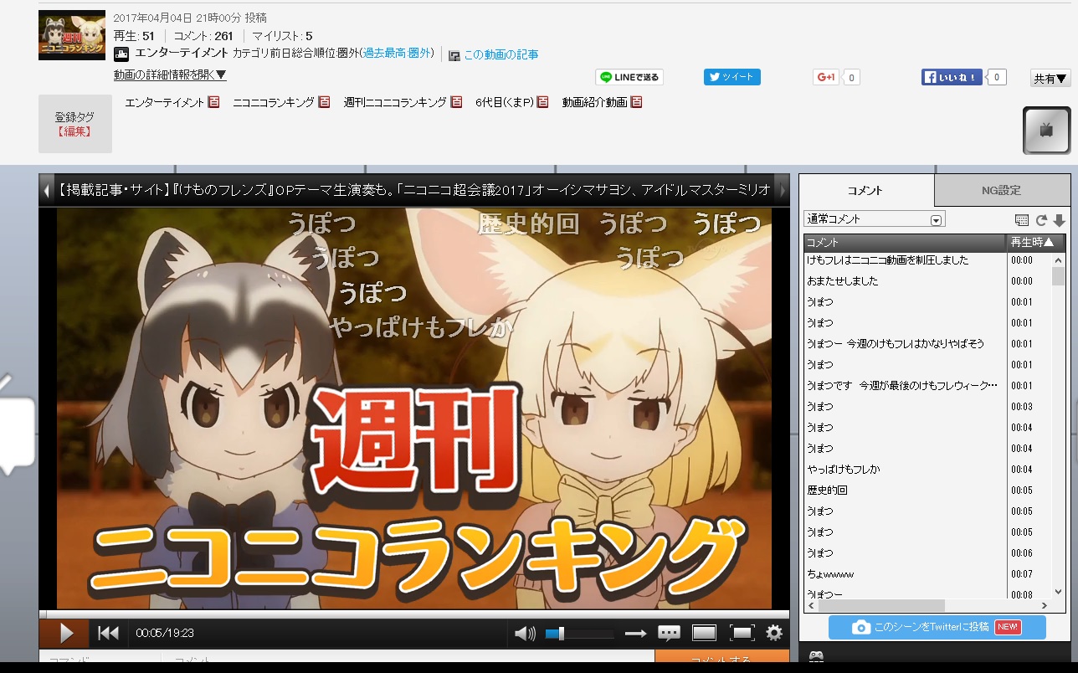Open the 動画紹介動画 tag
Screen dimensions: 1078x673
click(x=594, y=102)
